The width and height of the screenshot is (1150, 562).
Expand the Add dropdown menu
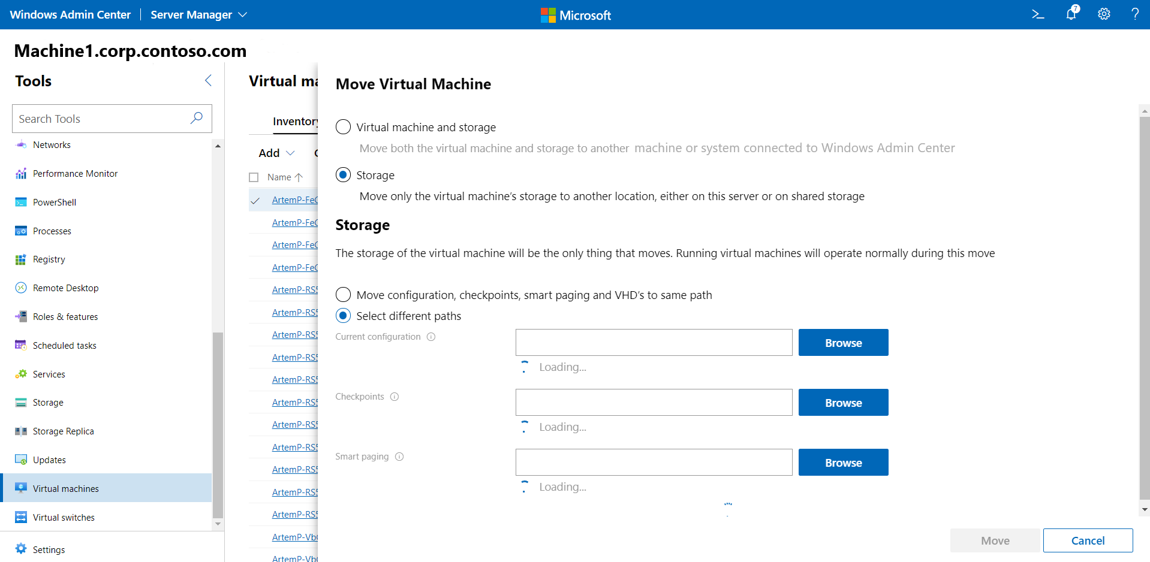pos(276,153)
